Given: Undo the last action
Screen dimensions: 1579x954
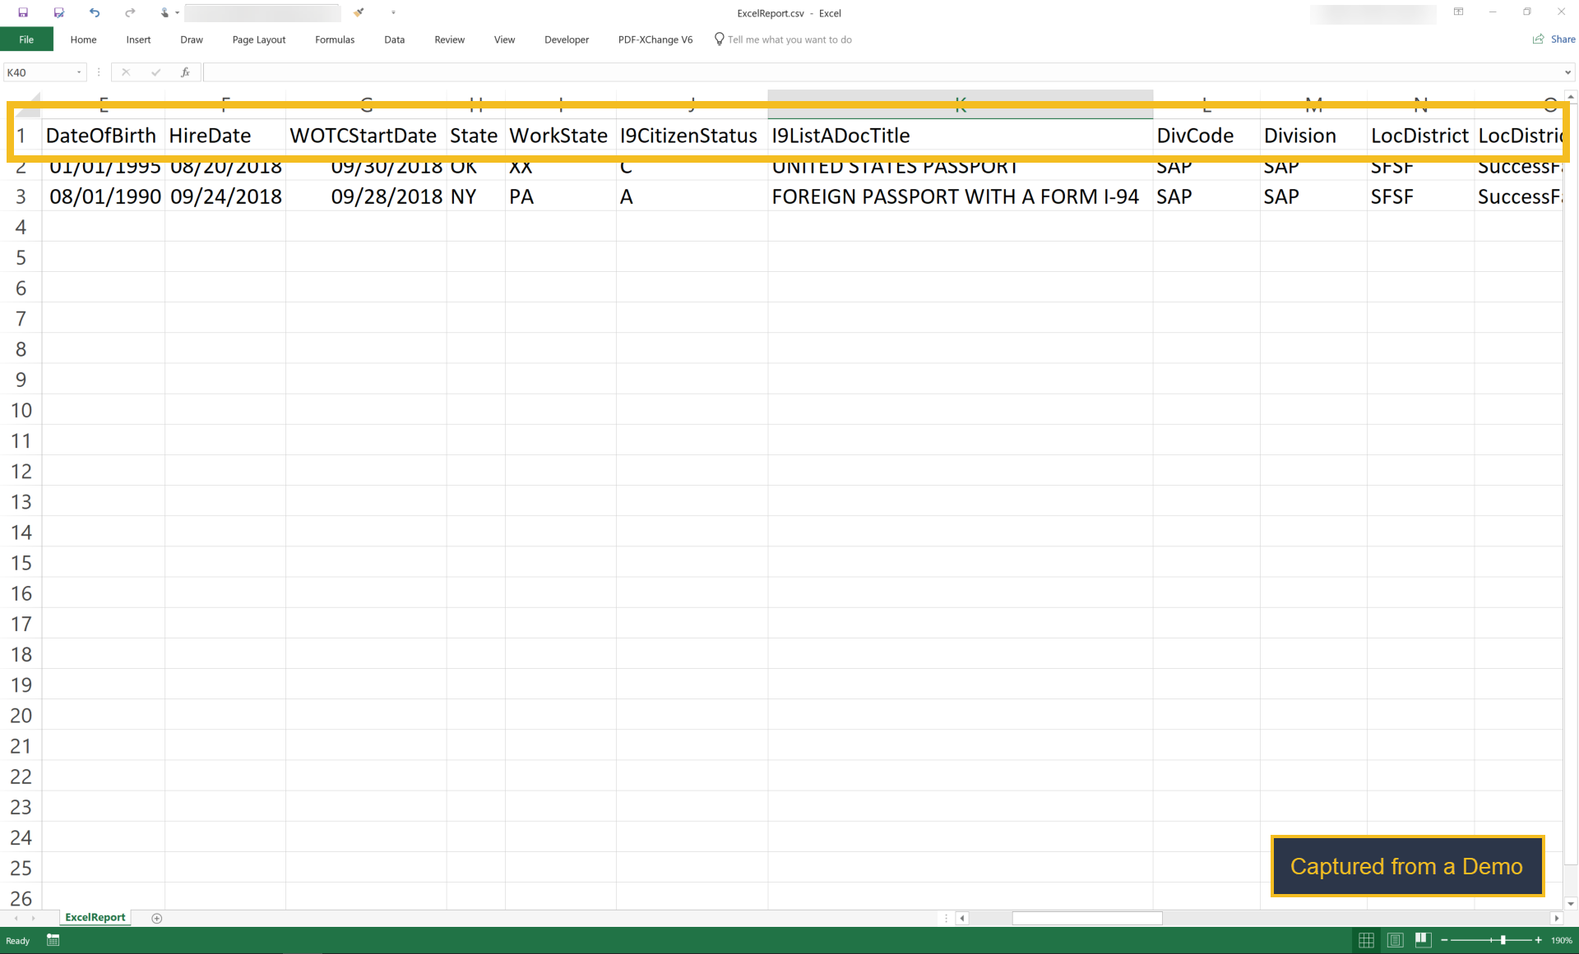Looking at the screenshot, I should click(x=95, y=12).
